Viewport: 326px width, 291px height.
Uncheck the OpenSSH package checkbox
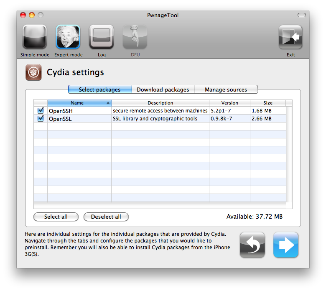tap(41, 110)
